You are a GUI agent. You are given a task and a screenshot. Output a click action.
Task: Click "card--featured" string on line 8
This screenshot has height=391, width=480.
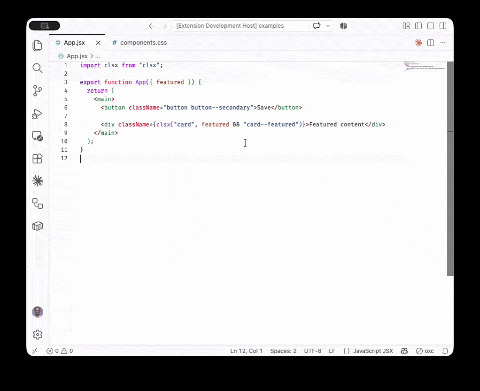coord(271,125)
